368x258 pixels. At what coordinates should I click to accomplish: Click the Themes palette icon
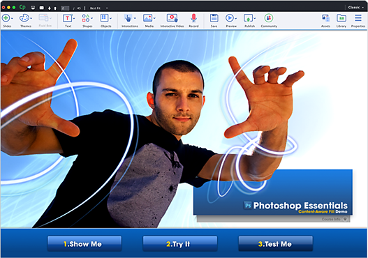(24, 18)
